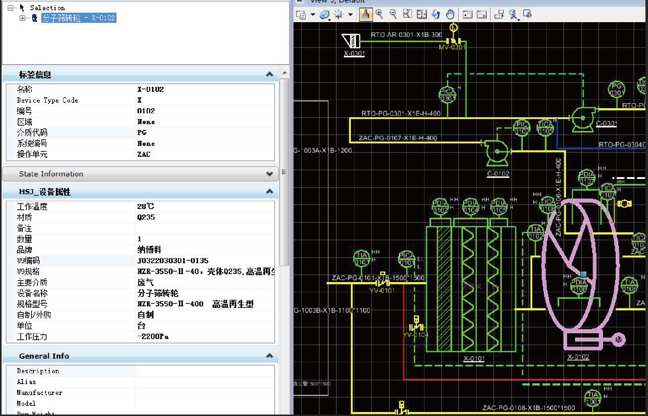Viewport: 648px width, 416px height.
Task: Collapse the 标签信息 section
Action: [x=269, y=74]
